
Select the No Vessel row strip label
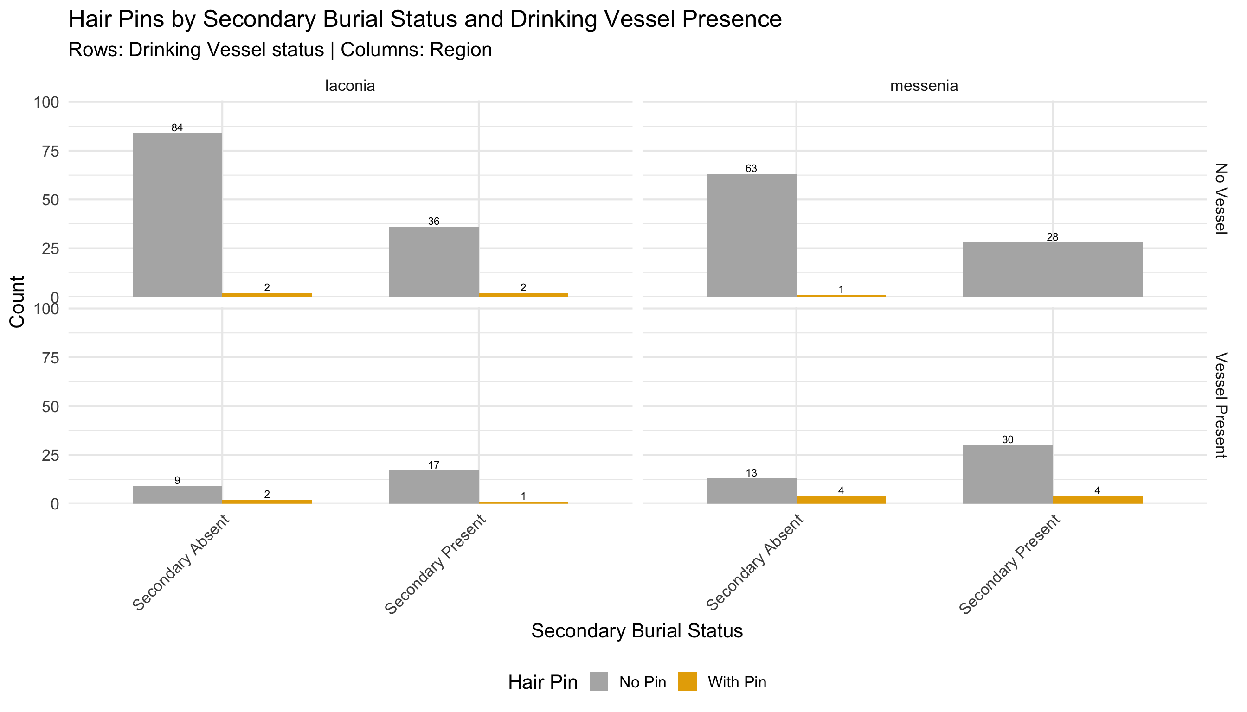tap(1221, 199)
